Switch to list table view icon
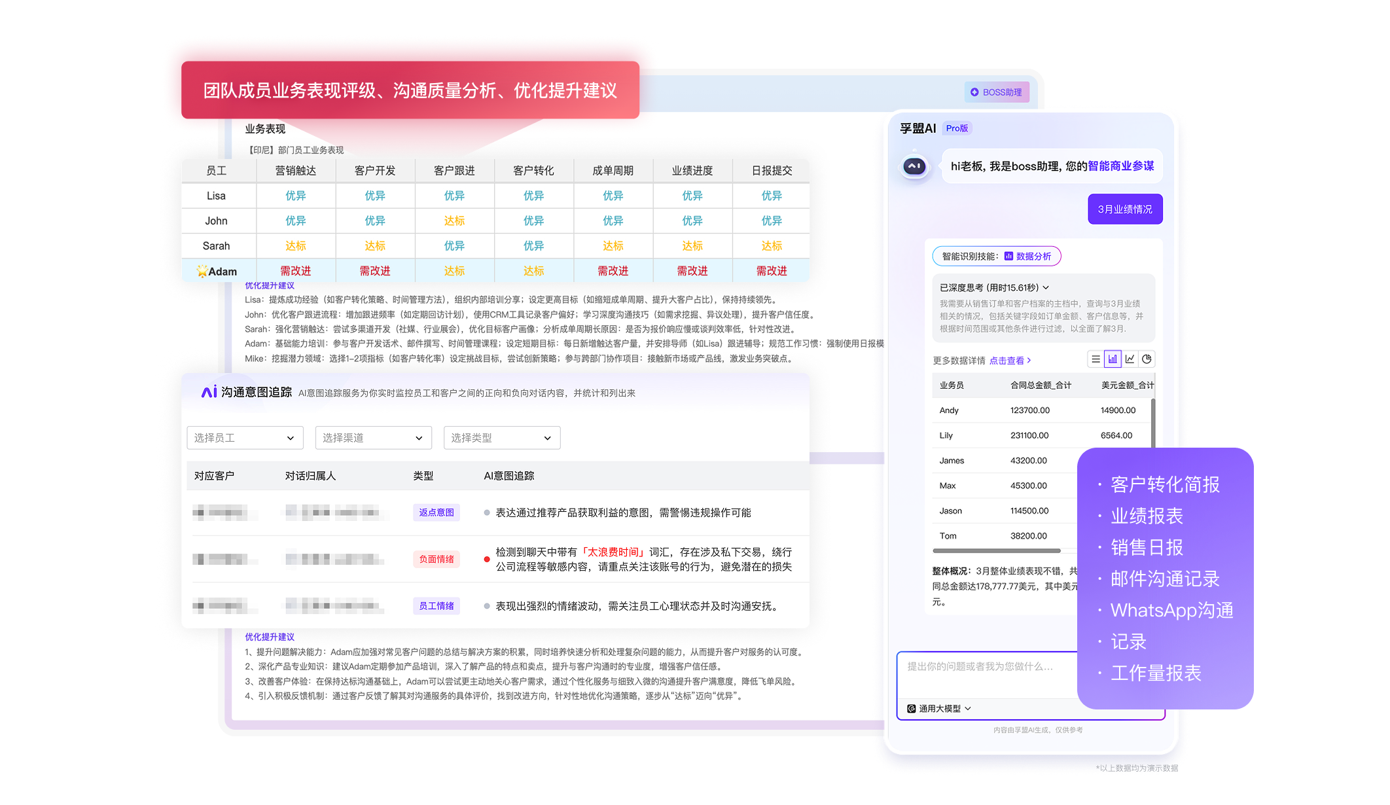Image resolution: width=1390 pixels, height=805 pixels. (x=1096, y=359)
